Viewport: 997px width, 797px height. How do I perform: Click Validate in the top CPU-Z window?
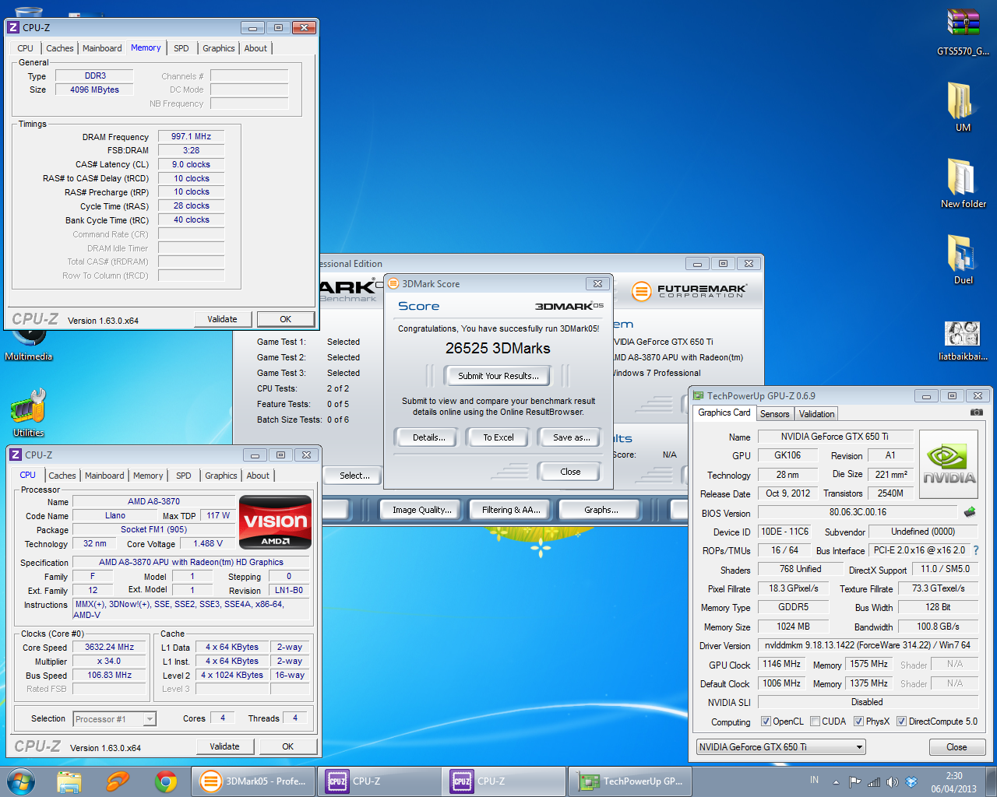[x=223, y=319]
